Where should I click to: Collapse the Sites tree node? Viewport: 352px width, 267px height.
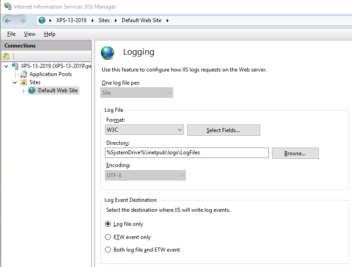pos(15,82)
